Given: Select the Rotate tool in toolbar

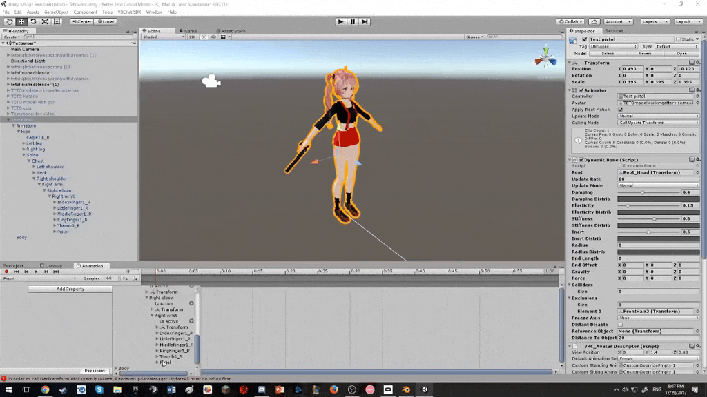Looking at the screenshot, I should 33,21.
